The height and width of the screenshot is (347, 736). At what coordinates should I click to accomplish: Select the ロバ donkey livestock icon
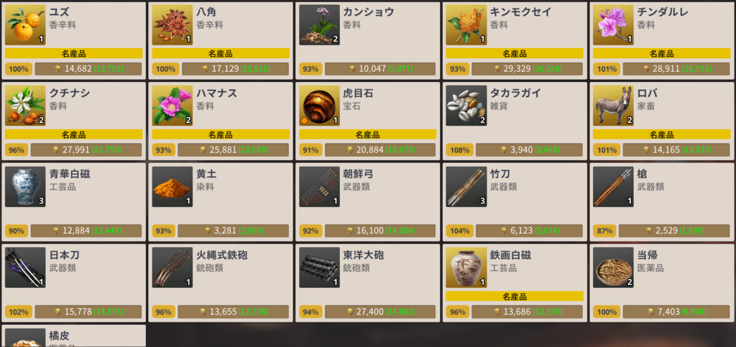(613, 106)
